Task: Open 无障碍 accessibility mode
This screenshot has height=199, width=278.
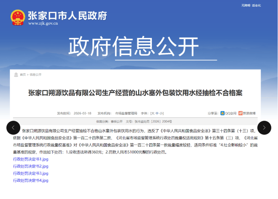Action: (246, 5)
